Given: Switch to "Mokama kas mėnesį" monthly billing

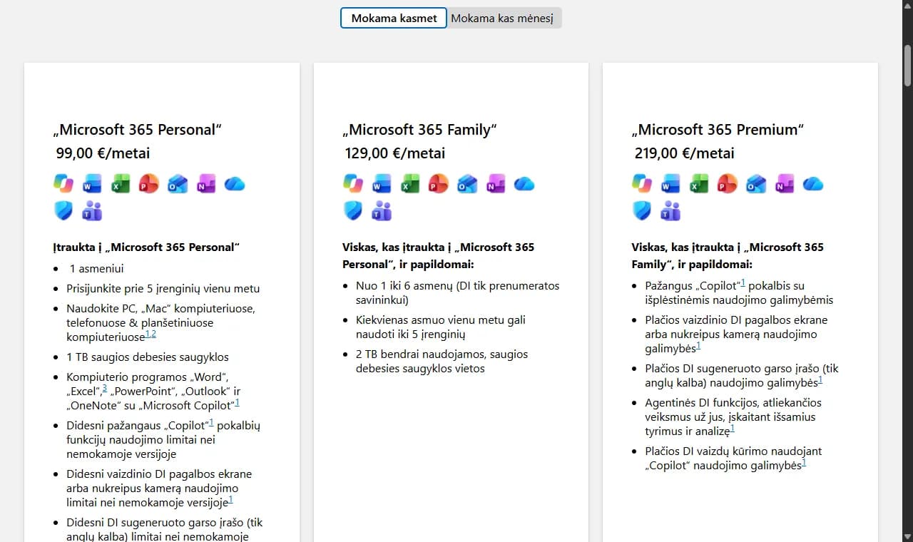Looking at the screenshot, I should click(502, 18).
